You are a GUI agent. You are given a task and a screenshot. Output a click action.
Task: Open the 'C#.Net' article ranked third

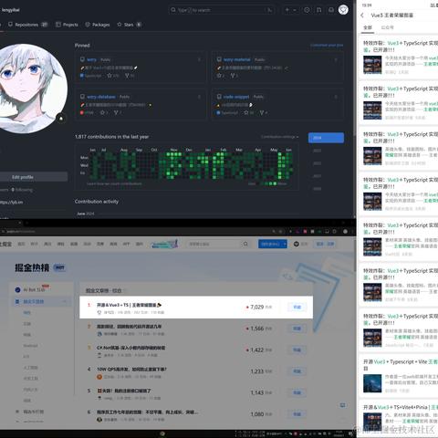130,348
